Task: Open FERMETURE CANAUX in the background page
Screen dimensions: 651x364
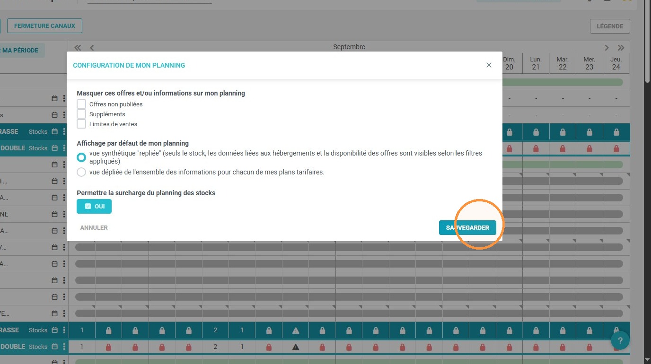Action: pos(44,26)
